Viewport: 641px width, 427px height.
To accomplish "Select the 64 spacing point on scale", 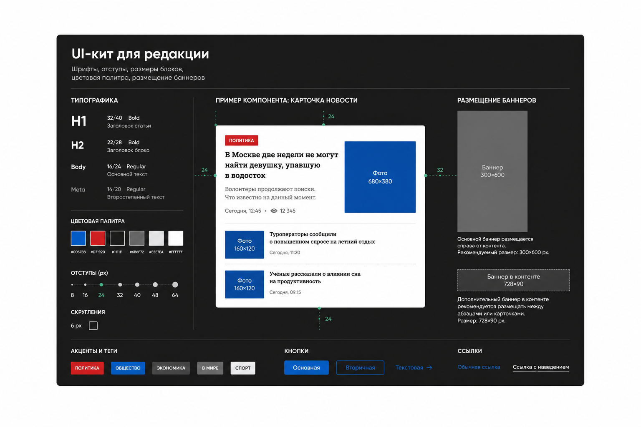I will point(175,285).
